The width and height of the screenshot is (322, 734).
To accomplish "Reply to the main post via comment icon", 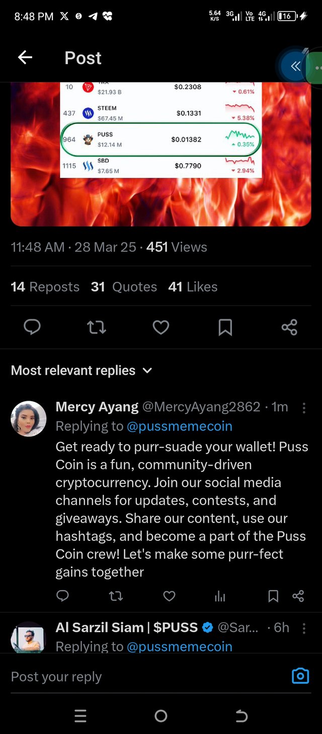I will [x=32, y=328].
